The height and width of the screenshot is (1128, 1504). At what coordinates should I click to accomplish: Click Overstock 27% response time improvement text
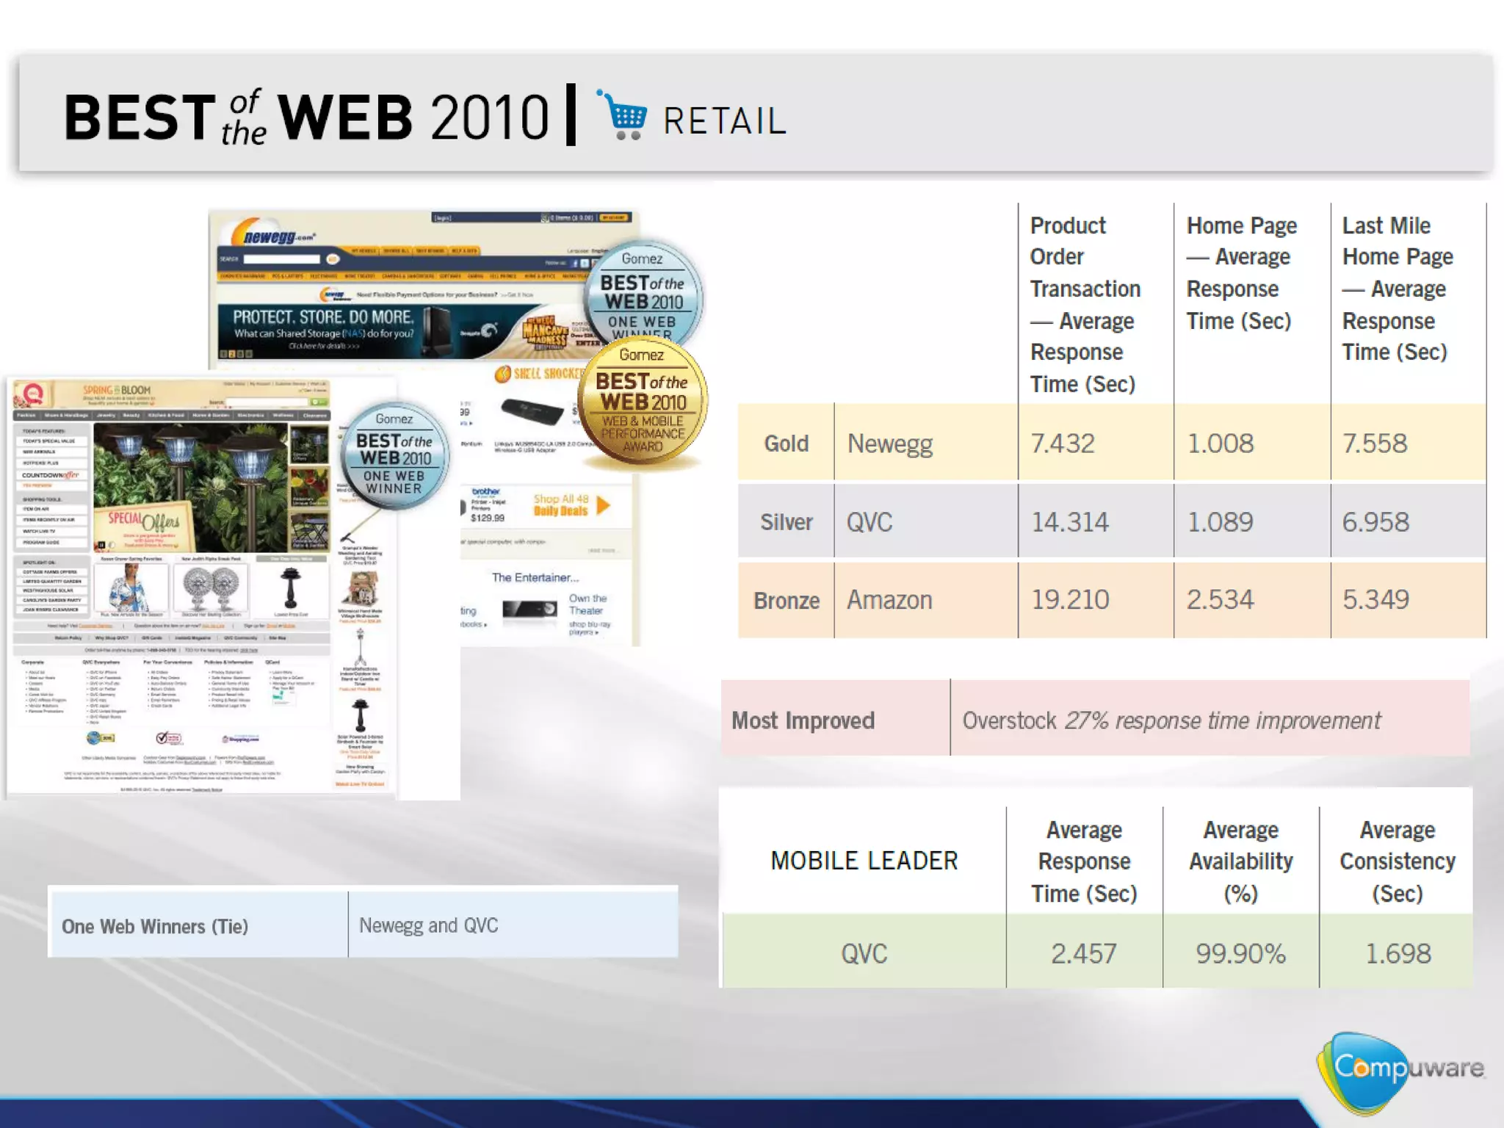tap(1171, 720)
